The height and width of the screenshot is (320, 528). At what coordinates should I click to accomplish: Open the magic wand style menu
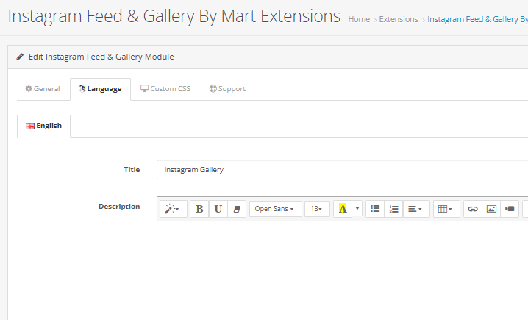point(174,209)
